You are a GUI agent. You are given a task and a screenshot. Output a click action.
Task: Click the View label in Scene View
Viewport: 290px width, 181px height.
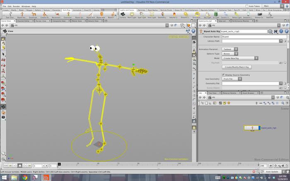click(10, 31)
